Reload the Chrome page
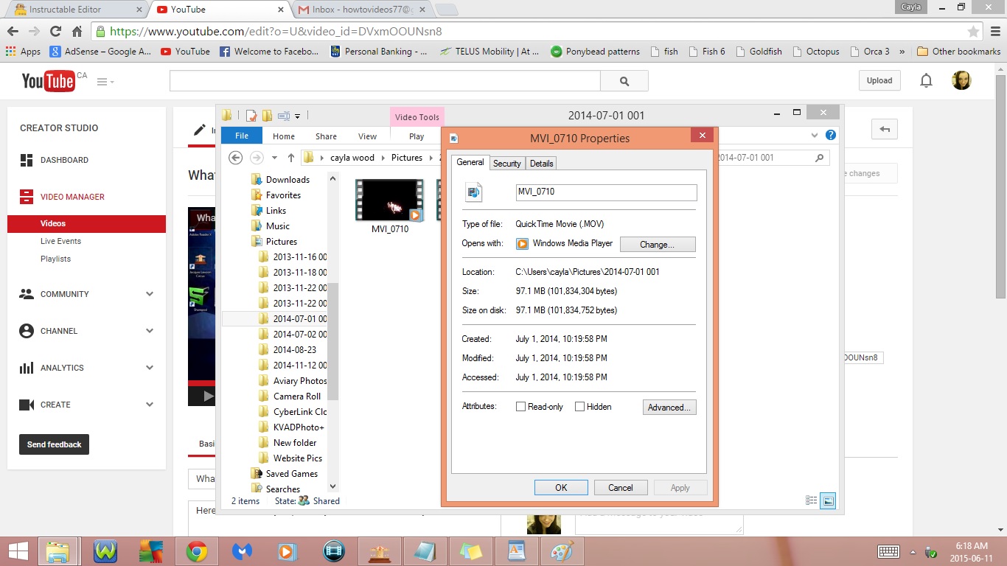1007x566 pixels. (55, 32)
